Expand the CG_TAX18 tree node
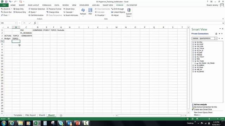The image size is (225, 126). (193, 48)
